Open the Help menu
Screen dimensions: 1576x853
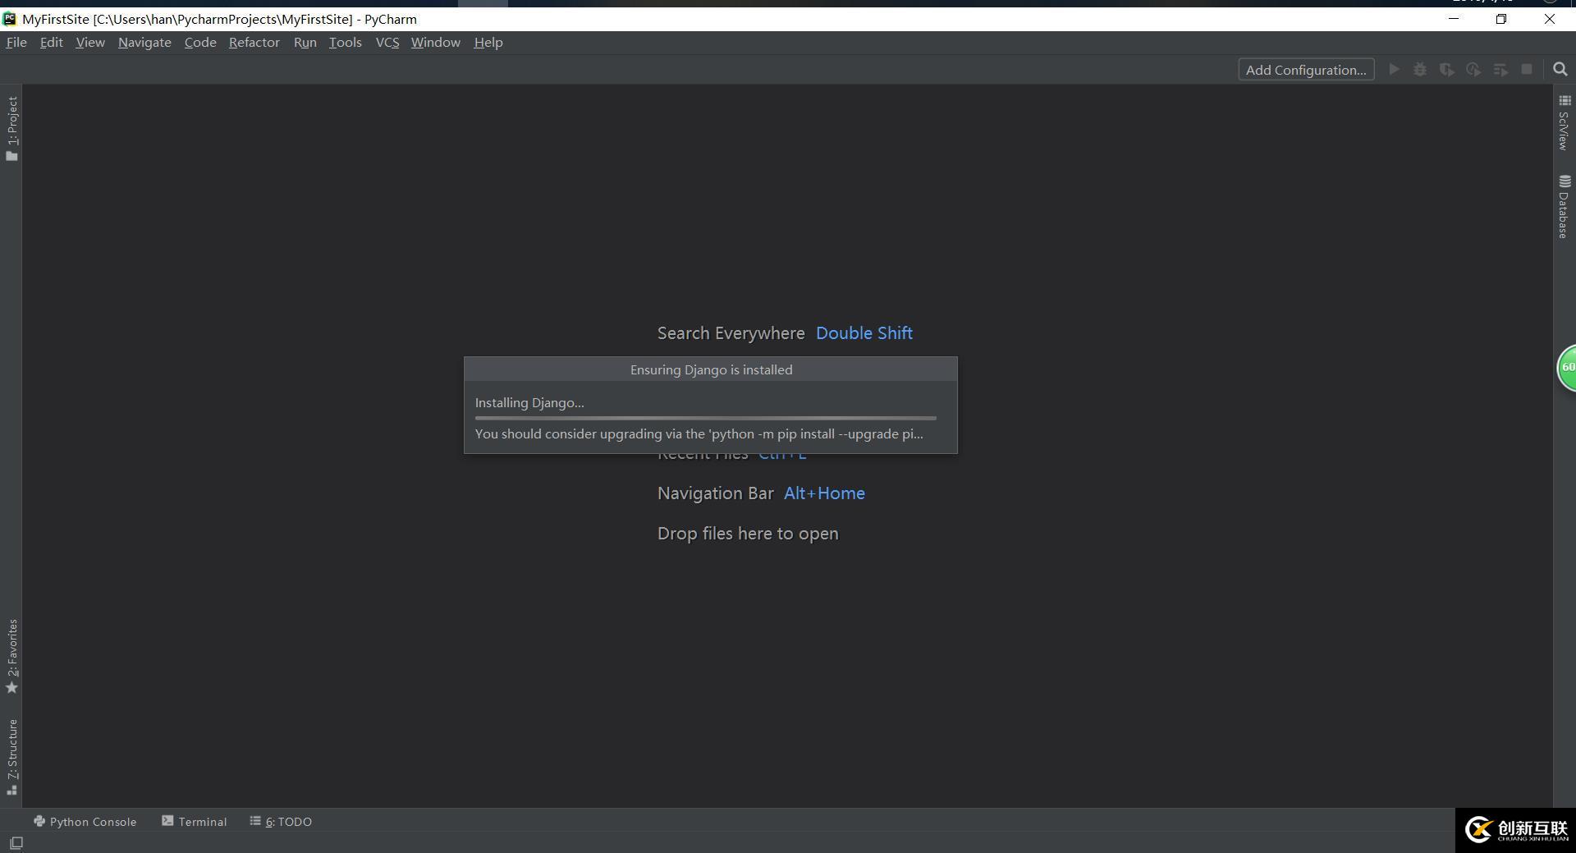488,43
